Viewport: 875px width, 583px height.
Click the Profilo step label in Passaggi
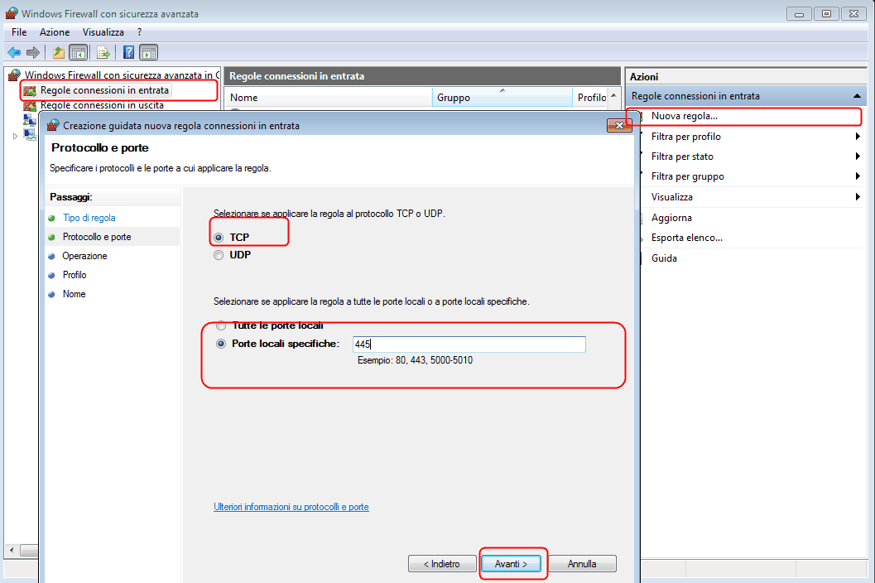coord(75,275)
